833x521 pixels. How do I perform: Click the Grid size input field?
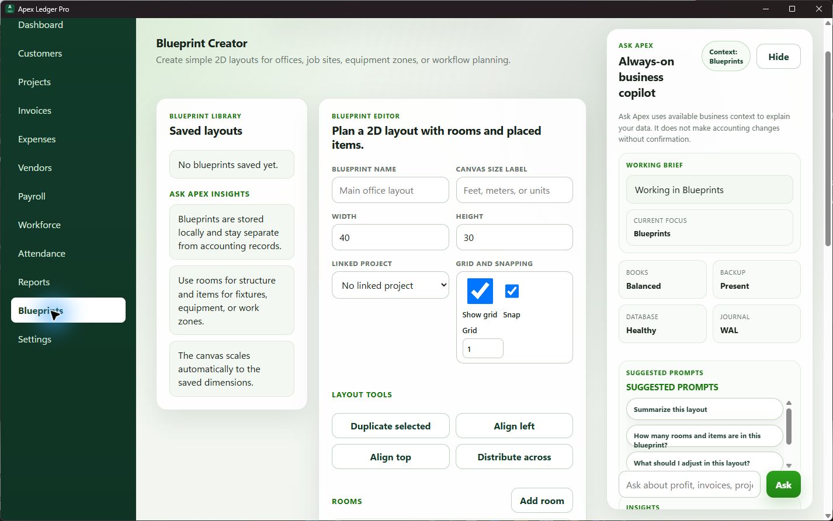point(483,348)
